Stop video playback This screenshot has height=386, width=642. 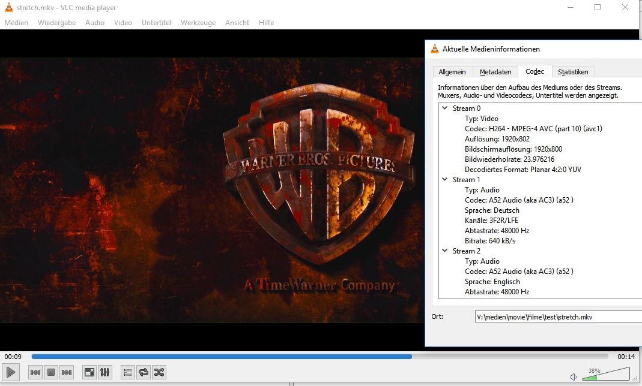(51, 372)
